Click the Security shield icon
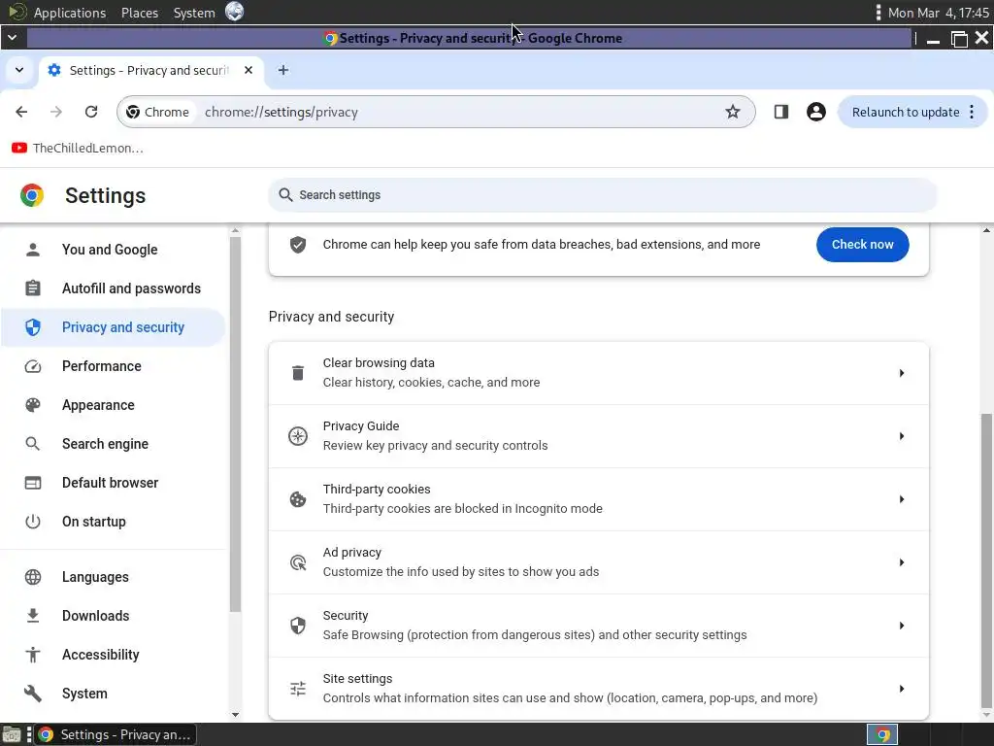Image resolution: width=994 pixels, height=746 pixels. click(298, 626)
